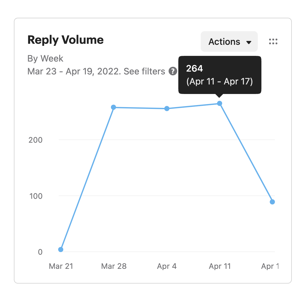Click the highlighted Apr 11 data point
The width and height of the screenshot is (300, 292).
(x=219, y=104)
